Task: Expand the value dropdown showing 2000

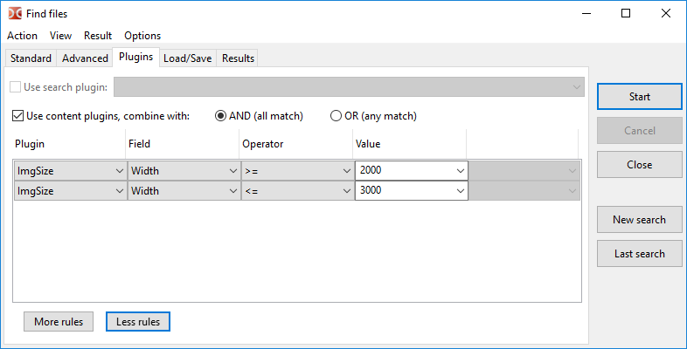Action: tap(460, 171)
